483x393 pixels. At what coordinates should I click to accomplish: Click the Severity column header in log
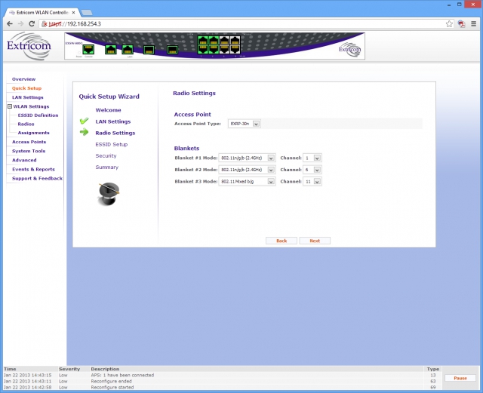point(69,369)
